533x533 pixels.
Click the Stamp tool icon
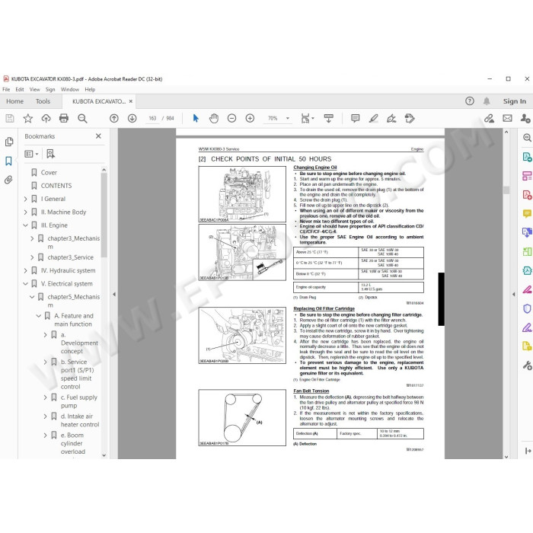click(410, 118)
